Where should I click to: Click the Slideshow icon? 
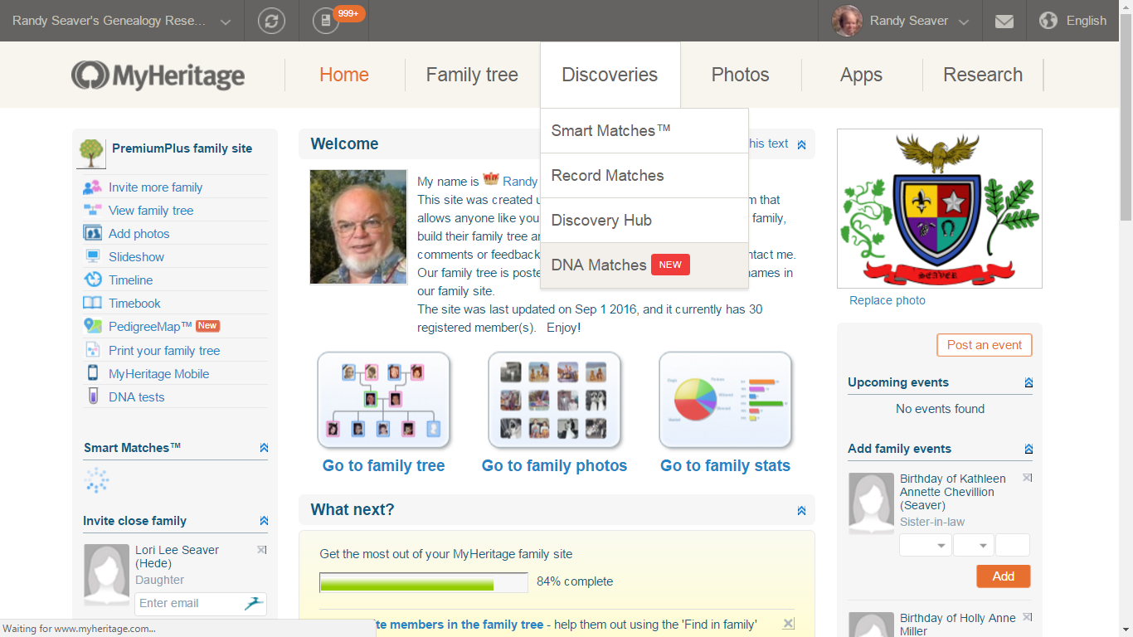point(93,257)
